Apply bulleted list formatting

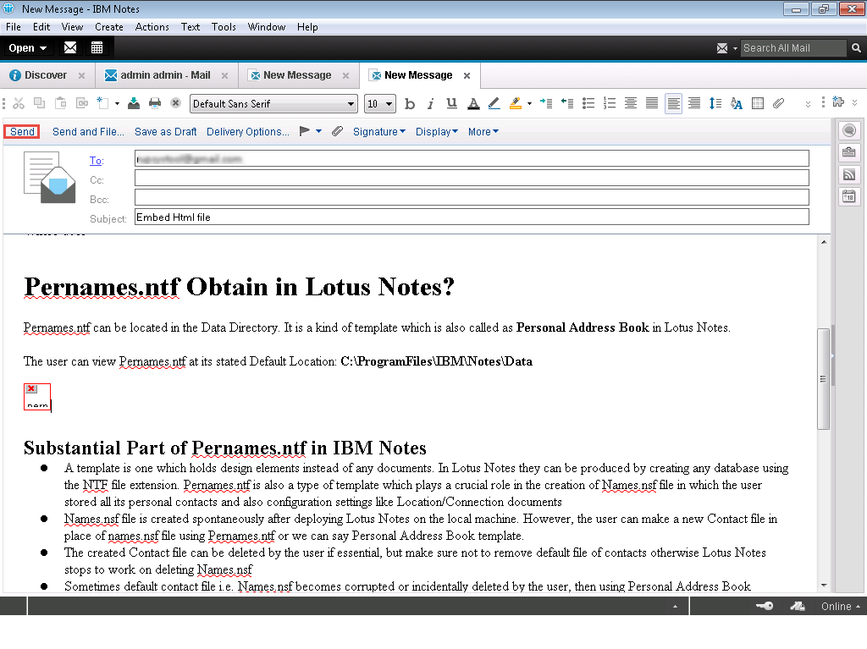click(588, 103)
